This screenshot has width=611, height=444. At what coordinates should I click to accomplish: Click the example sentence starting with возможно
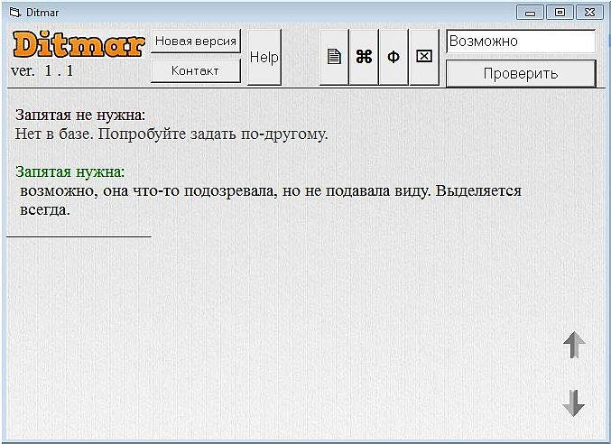pos(270,191)
